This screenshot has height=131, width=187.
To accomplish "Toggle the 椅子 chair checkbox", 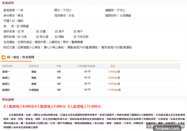I will 75,32.
